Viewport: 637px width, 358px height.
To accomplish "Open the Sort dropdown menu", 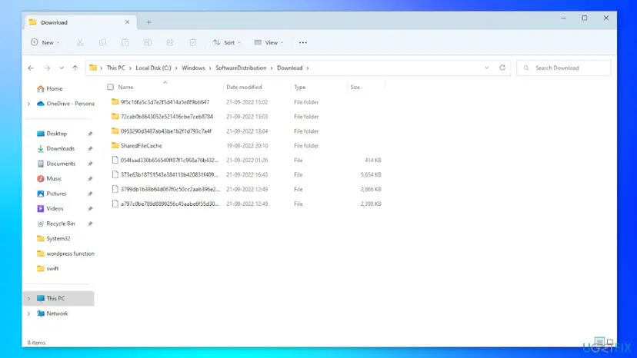I will point(227,42).
